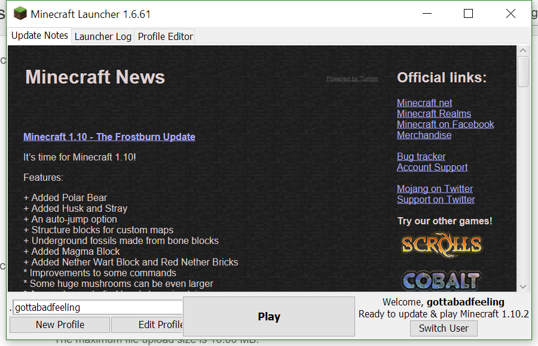Click '+ Added Polar Bear' line
This screenshot has width=538, height=346.
pos(65,197)
